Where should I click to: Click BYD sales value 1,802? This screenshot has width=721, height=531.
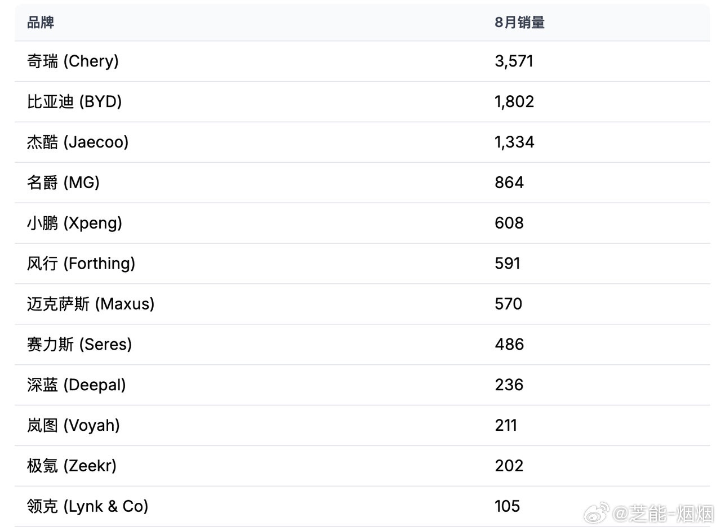[514, 102]
